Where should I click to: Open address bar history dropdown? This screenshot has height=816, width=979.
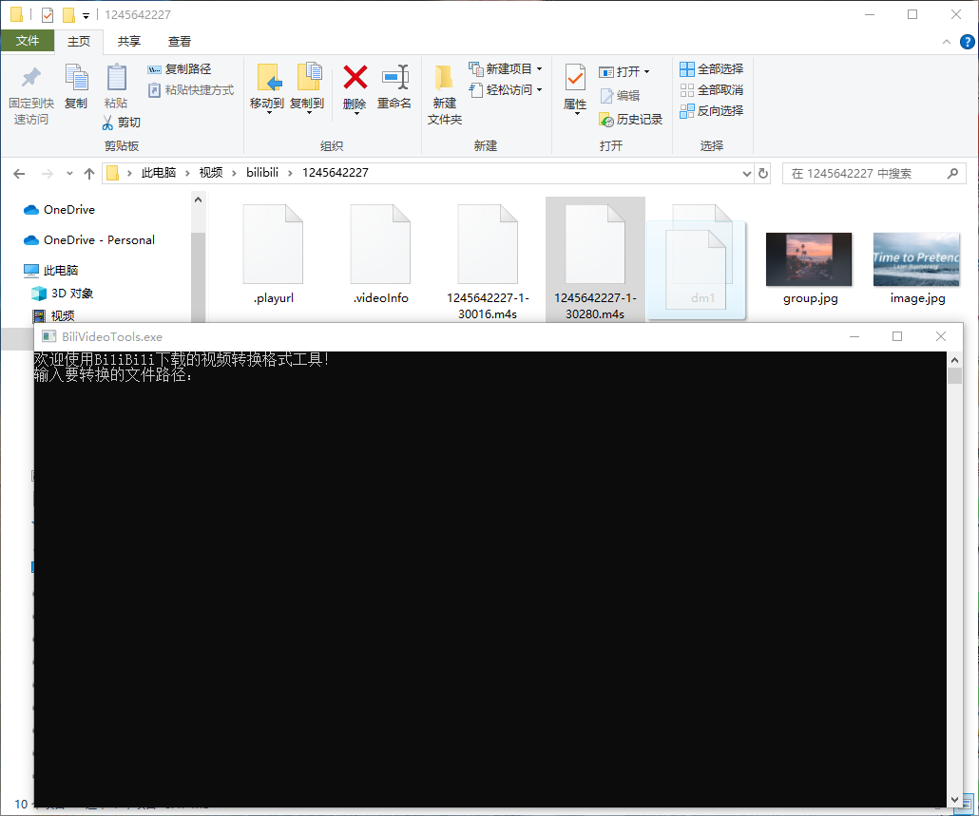pyautogui.click(x=747, y=174)
